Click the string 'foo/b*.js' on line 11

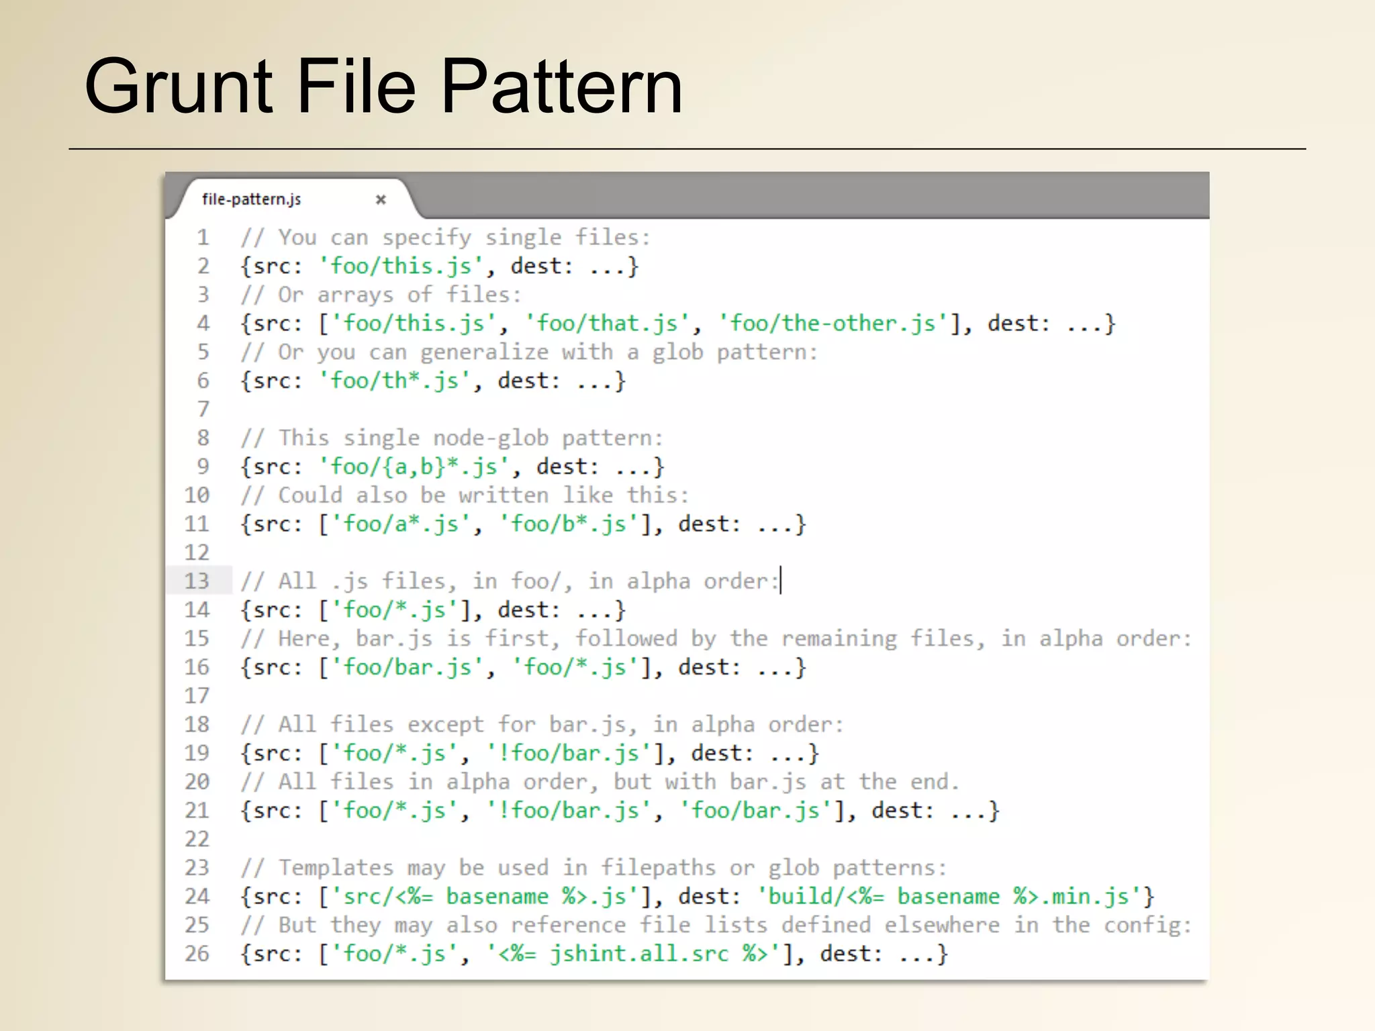pos(568,524)
